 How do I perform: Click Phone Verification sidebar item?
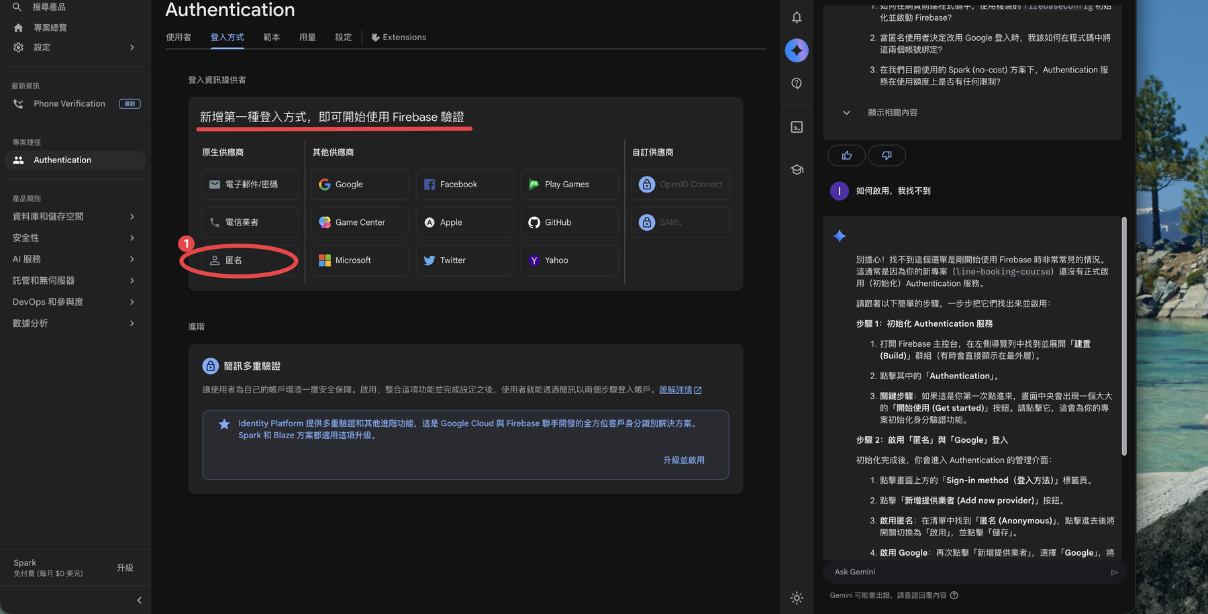point(75,104)
